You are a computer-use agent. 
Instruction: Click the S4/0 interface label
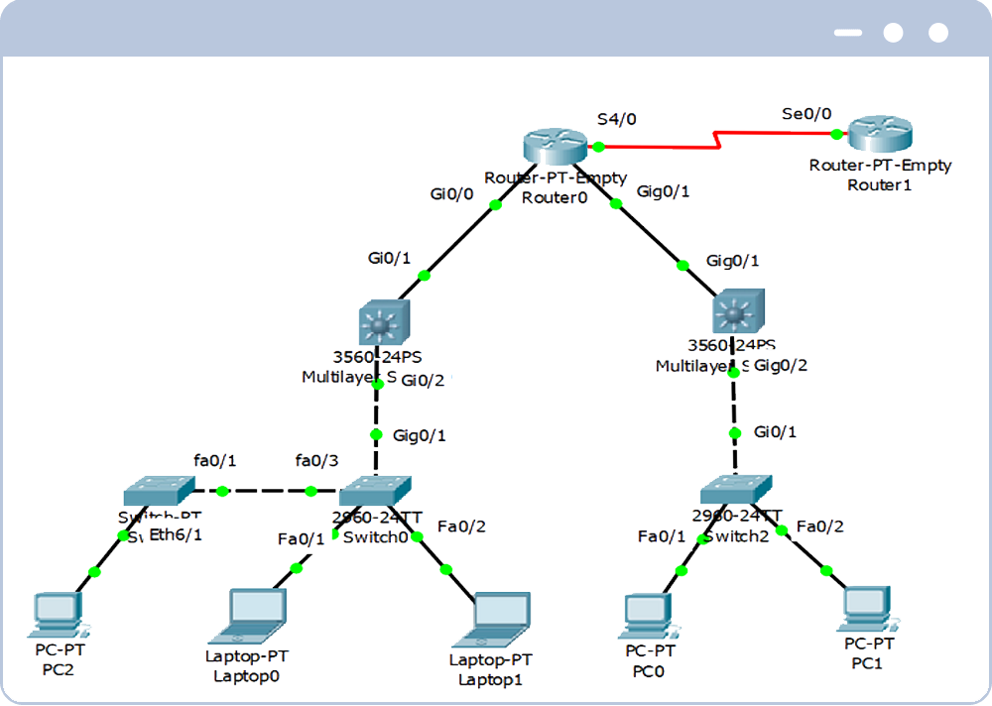click(616, 120)
